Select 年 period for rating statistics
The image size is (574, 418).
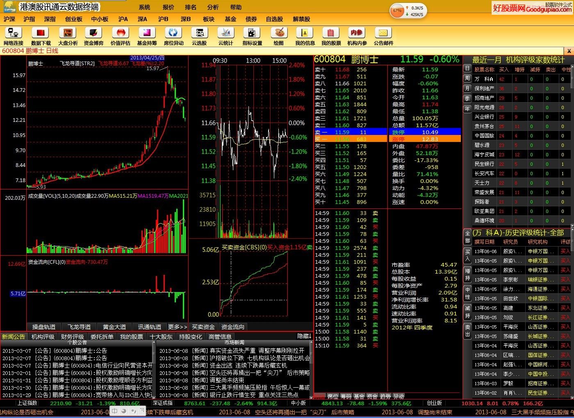pos(467,109)
